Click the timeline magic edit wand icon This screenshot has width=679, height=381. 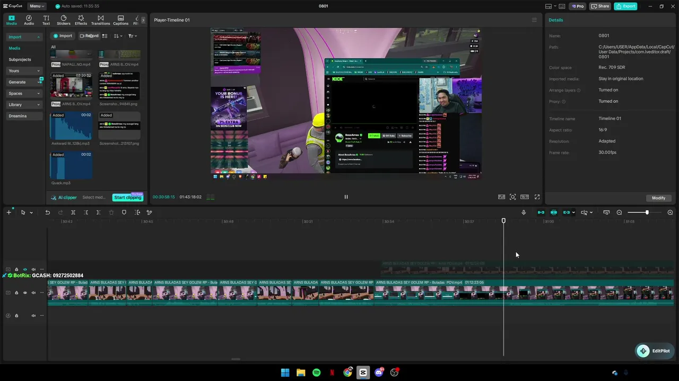[x=149, y=212]
